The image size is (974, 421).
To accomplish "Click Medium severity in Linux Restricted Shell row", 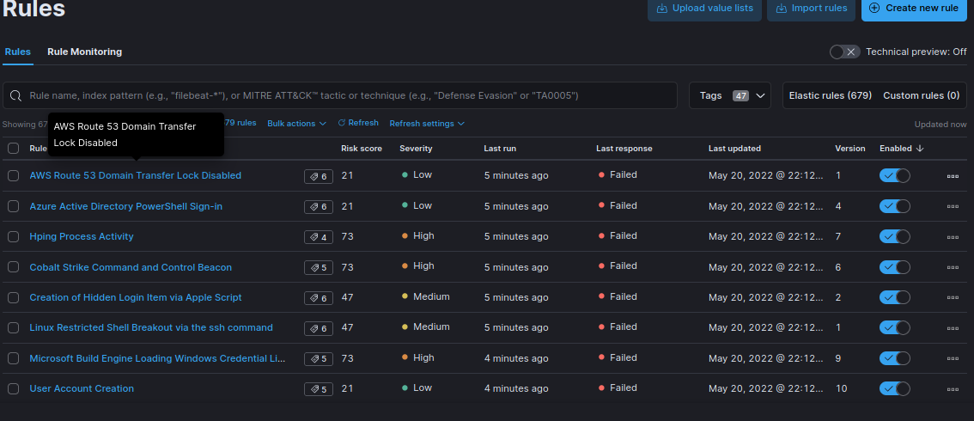I will pos(425,327).
